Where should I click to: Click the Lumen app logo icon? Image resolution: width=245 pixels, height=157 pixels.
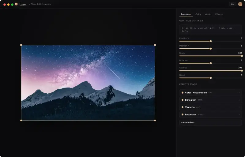(16, 4)
